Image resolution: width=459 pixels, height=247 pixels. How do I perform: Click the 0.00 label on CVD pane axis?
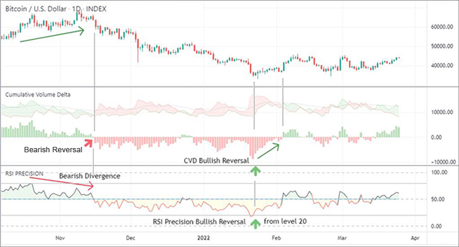click(436, 137)
